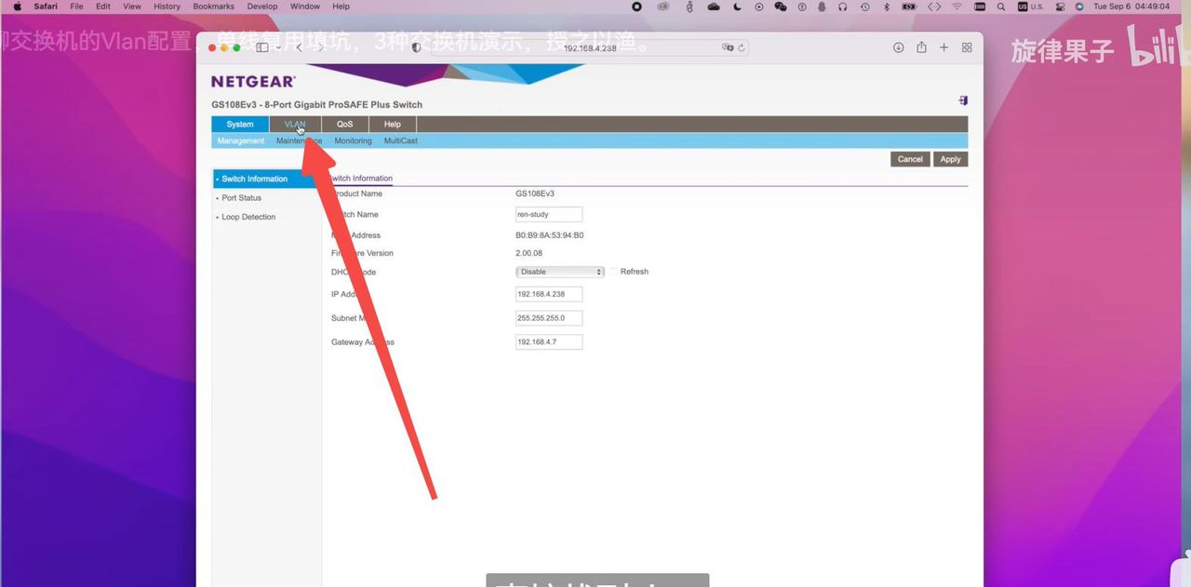Open Spotlight search icon

pos(1001,7)
